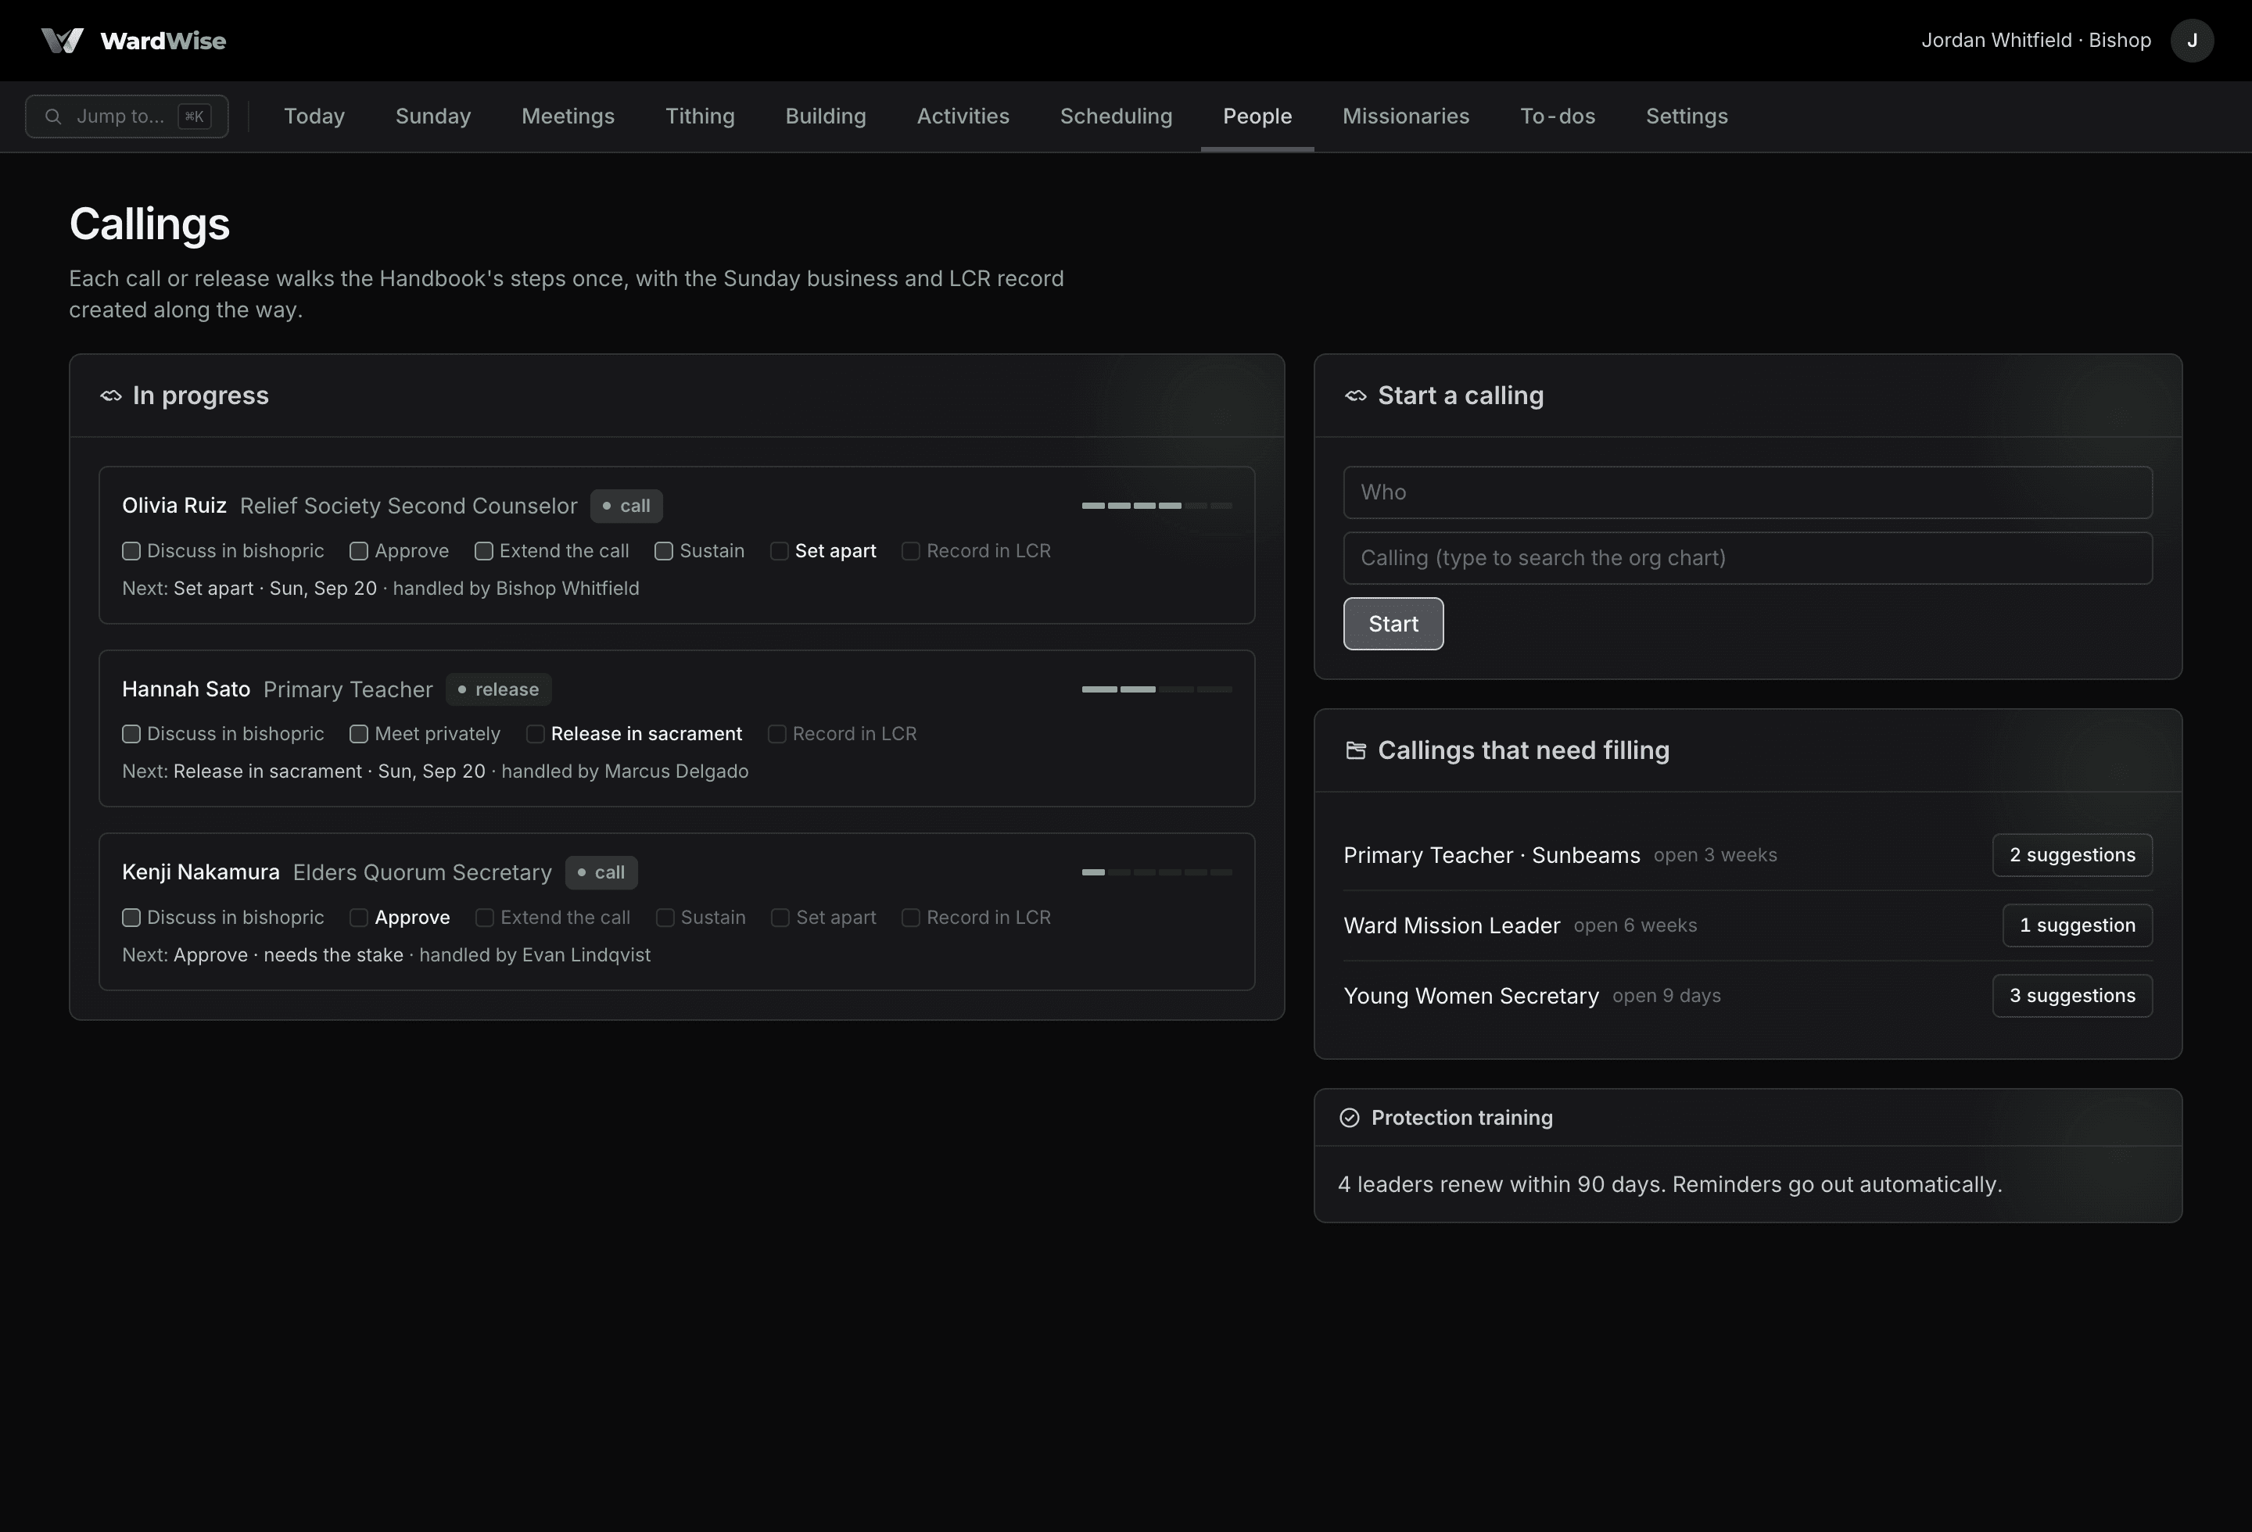Go to the Meetings tab

click(568, 116)
